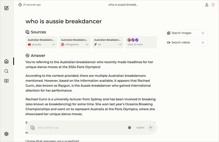Click the Search images button
The image size is (219, 142).
(x=182, y=33)
